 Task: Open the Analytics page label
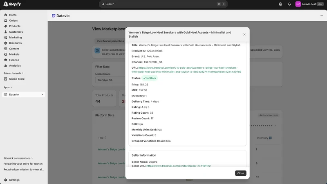(15, 65)
